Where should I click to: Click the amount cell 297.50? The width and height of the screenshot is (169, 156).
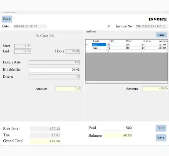163,48
